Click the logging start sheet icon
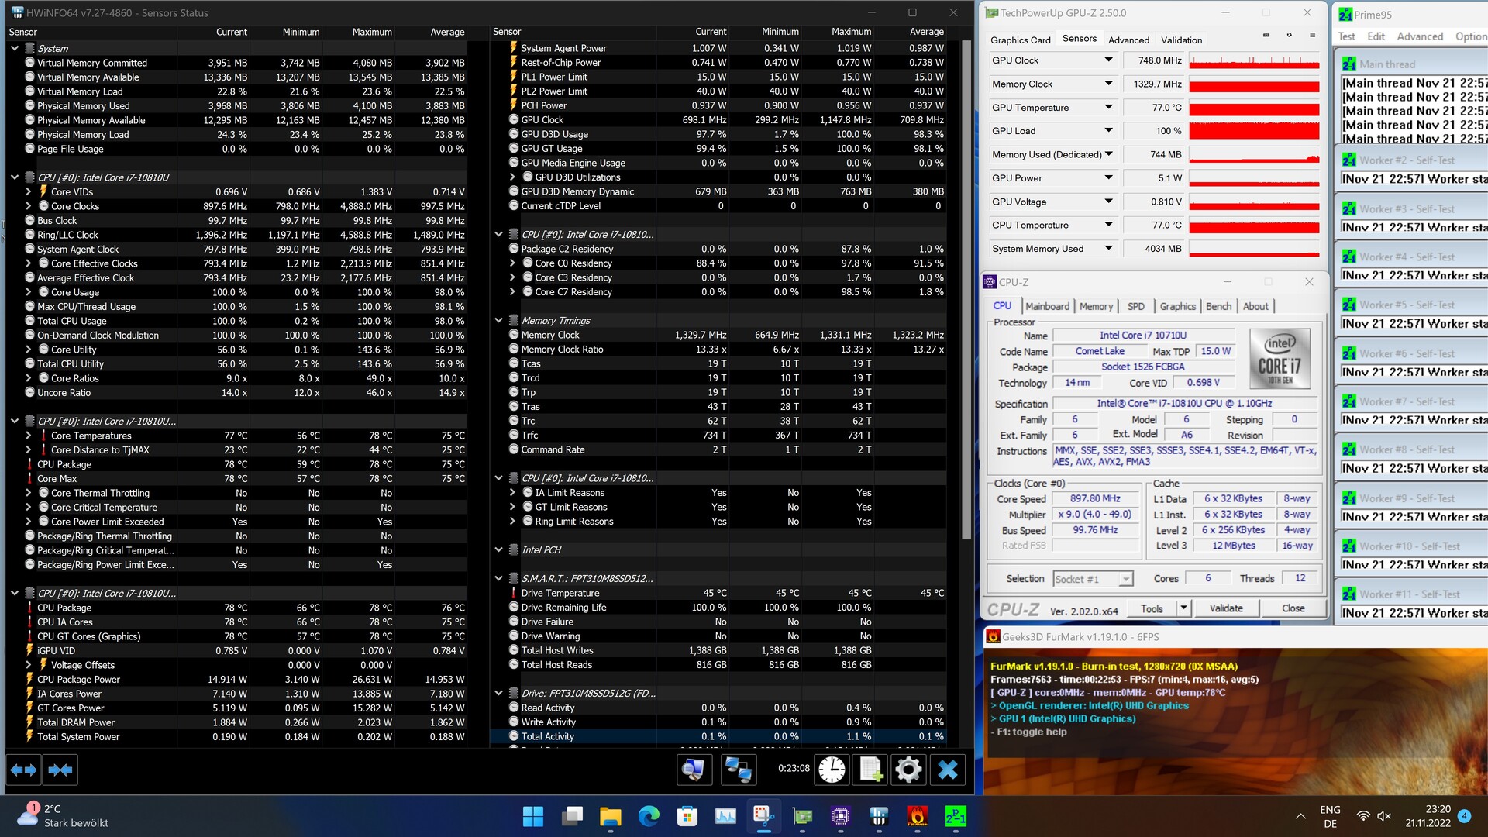 pyautogui.click(x=870, y=770)
